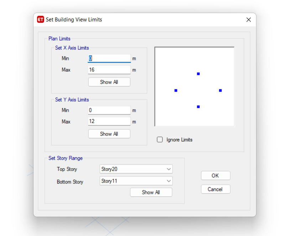
Task: Confirm limits with the OK button
Action: tap(216, 176)
